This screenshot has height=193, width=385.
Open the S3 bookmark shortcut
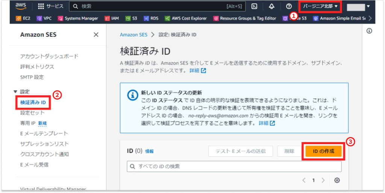[131, 18]
